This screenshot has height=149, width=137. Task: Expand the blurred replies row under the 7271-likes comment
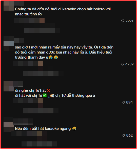point(42,31)
